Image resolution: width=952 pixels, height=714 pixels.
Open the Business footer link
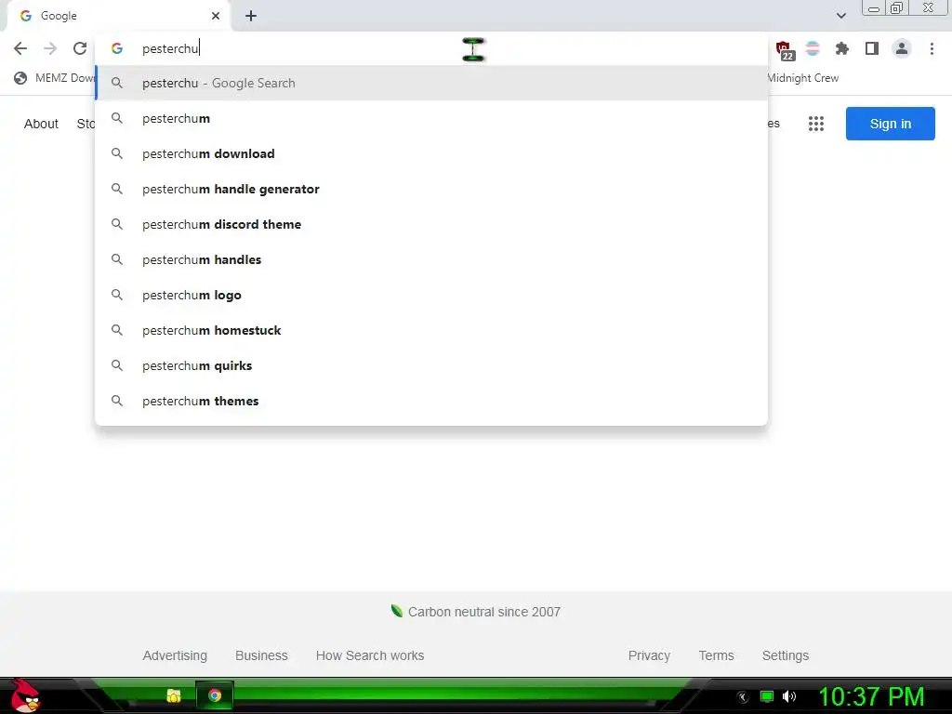point(261,655)
